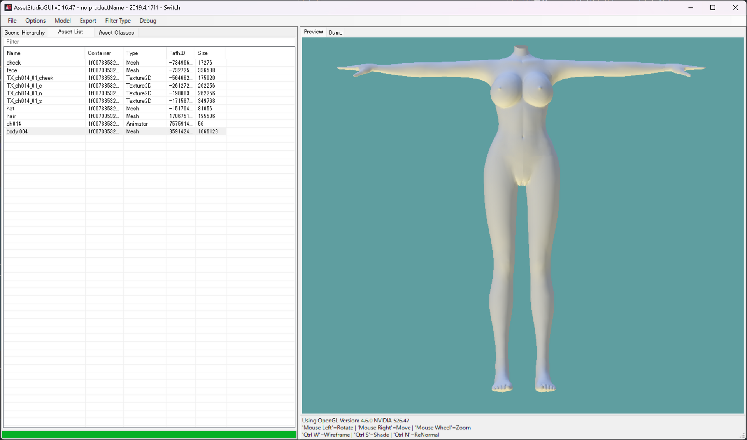
Task: Select the body.004 mesh row
Action: 115,131
